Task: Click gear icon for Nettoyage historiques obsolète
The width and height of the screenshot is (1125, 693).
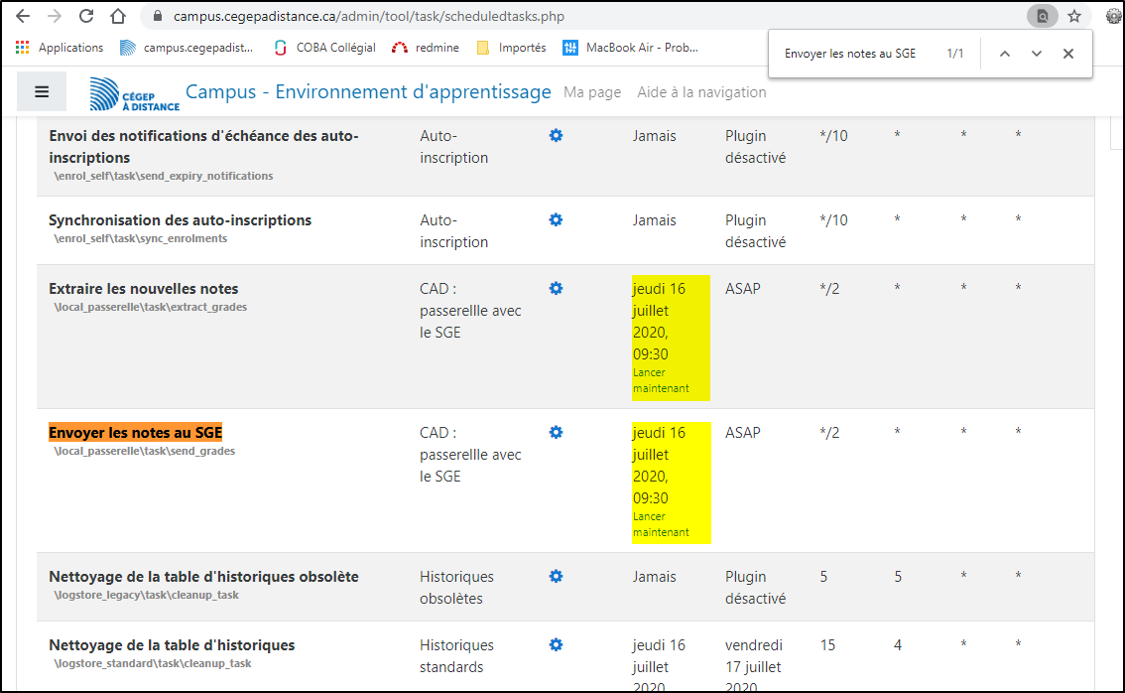Action: 556,576
